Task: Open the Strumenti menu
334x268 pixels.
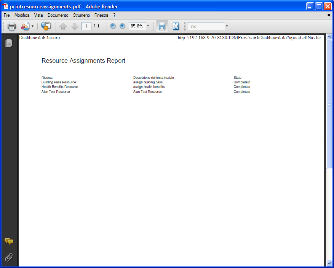Action: pyautogui.click(x=82, y=15)
